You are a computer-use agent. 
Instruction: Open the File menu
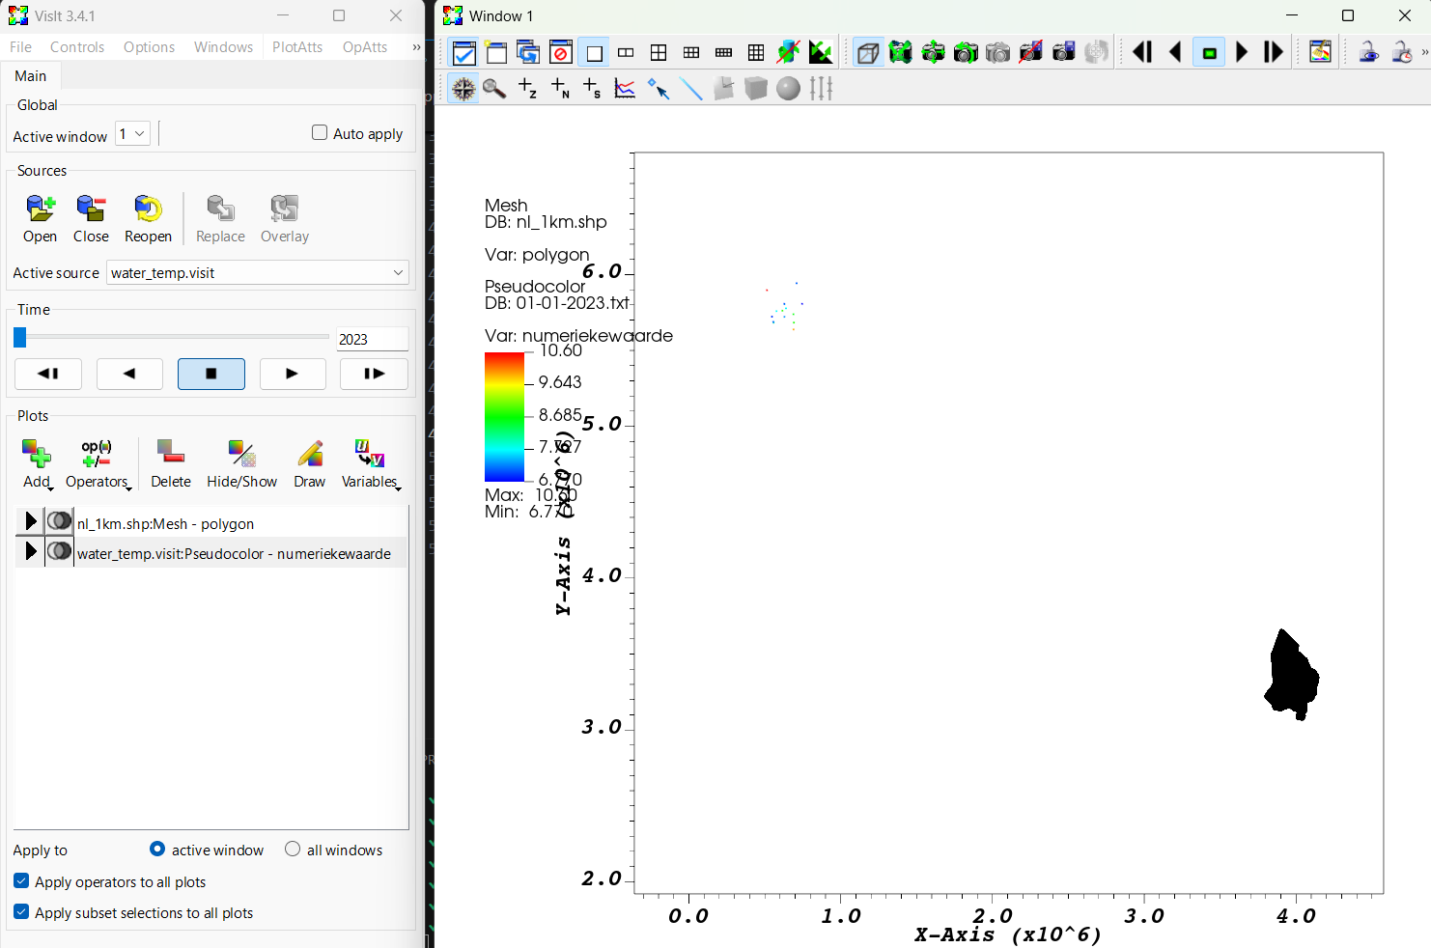coord(20,47)
